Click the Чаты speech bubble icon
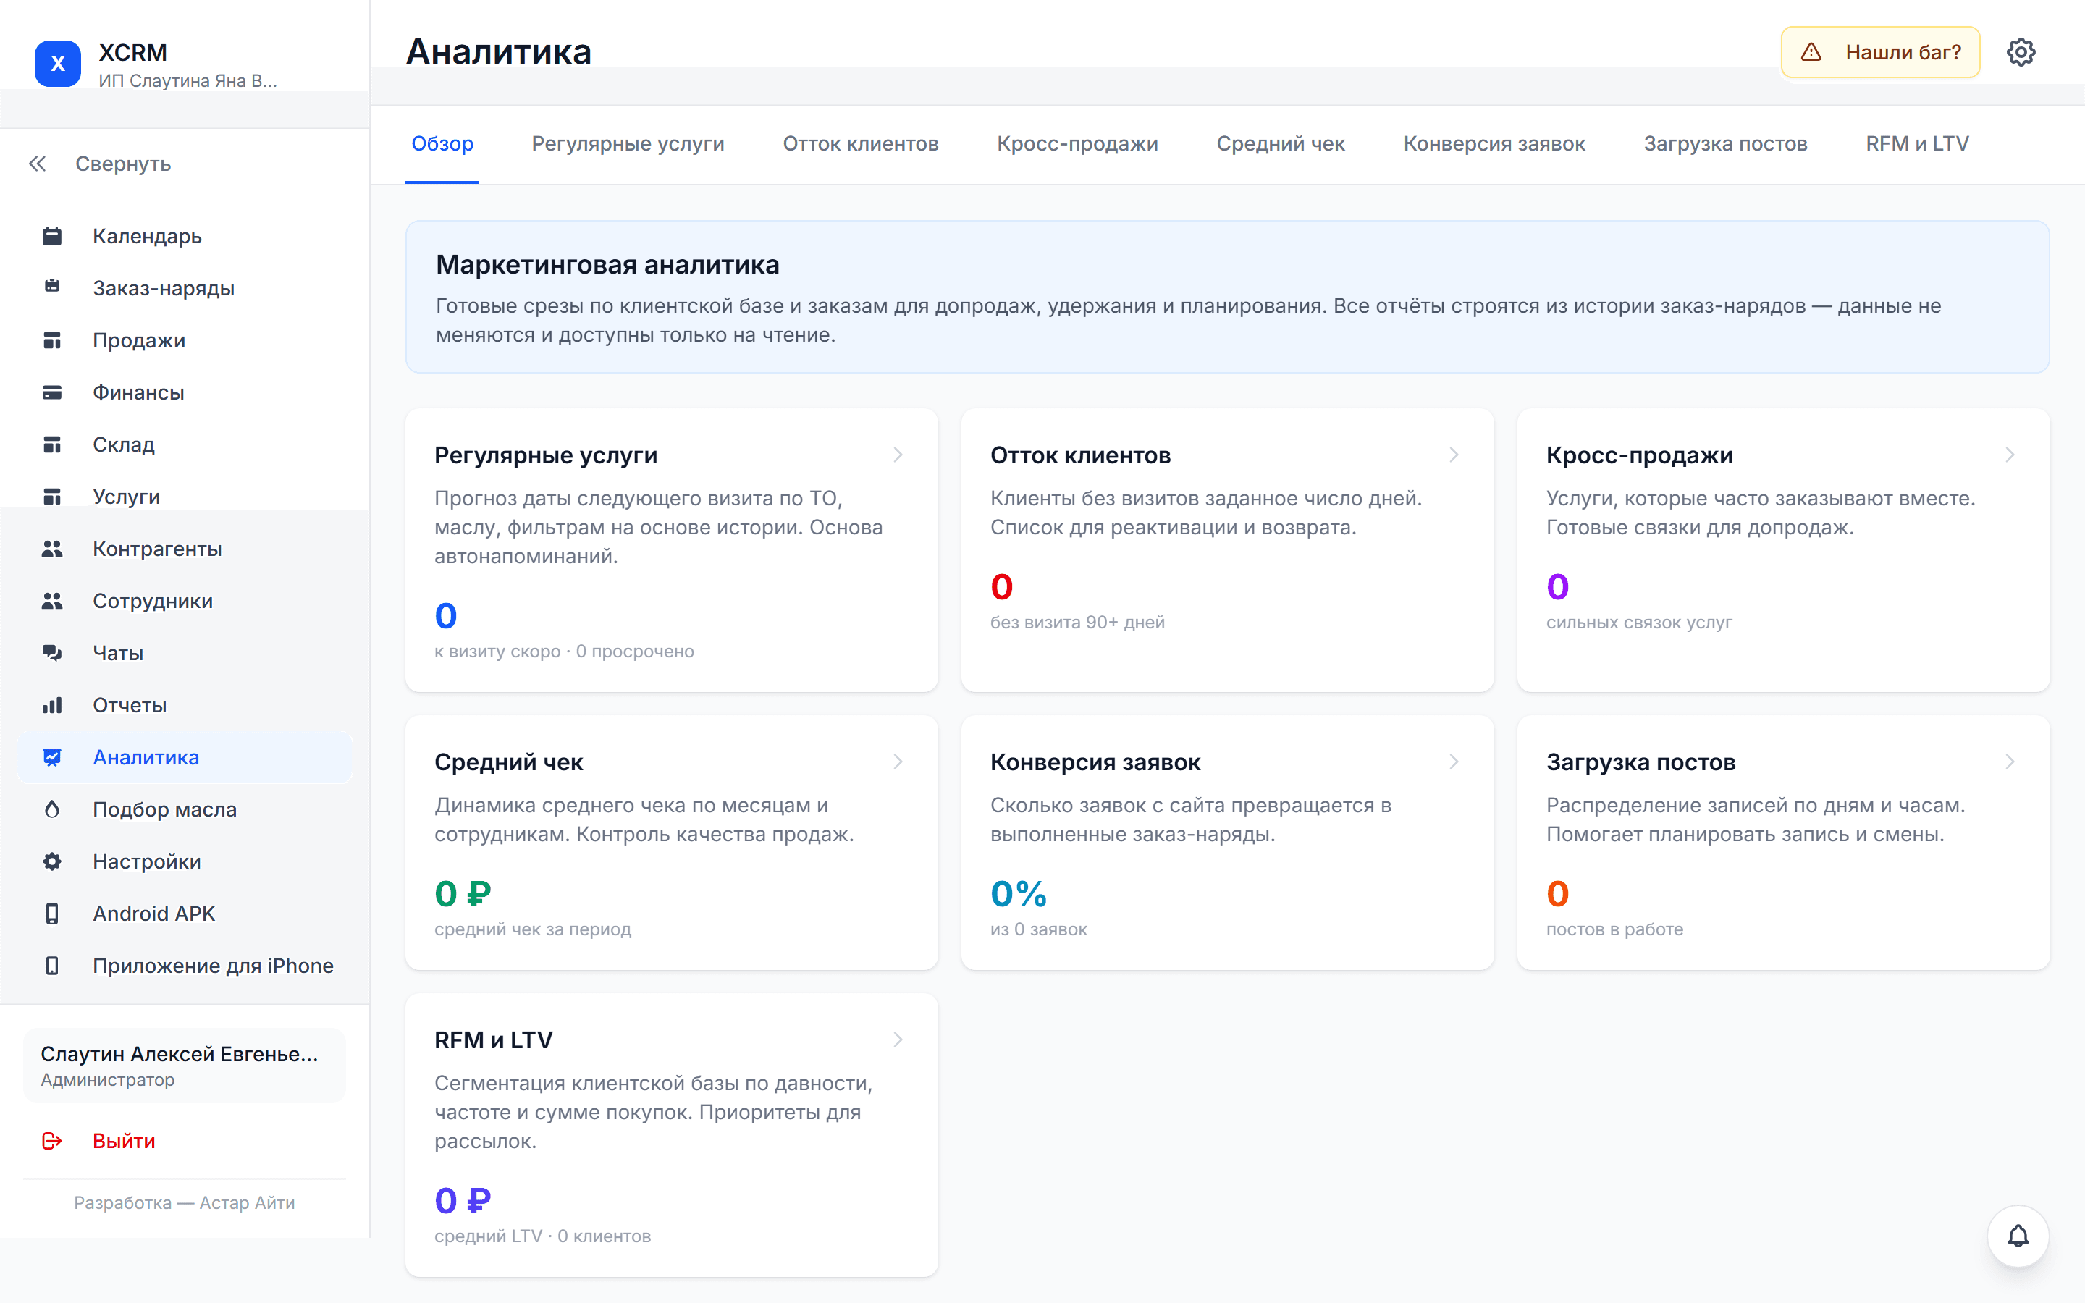Viewport: 2085px width, 1303px height. [x=51, y=653]
